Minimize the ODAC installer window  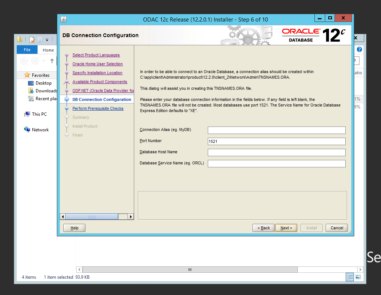pyautogui.click(x=320, y=18)
